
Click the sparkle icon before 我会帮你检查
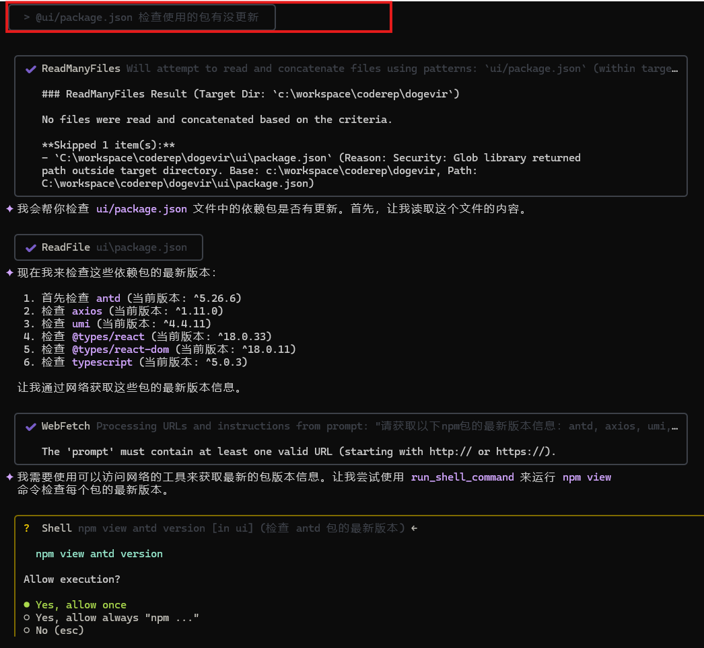(8, 208)
